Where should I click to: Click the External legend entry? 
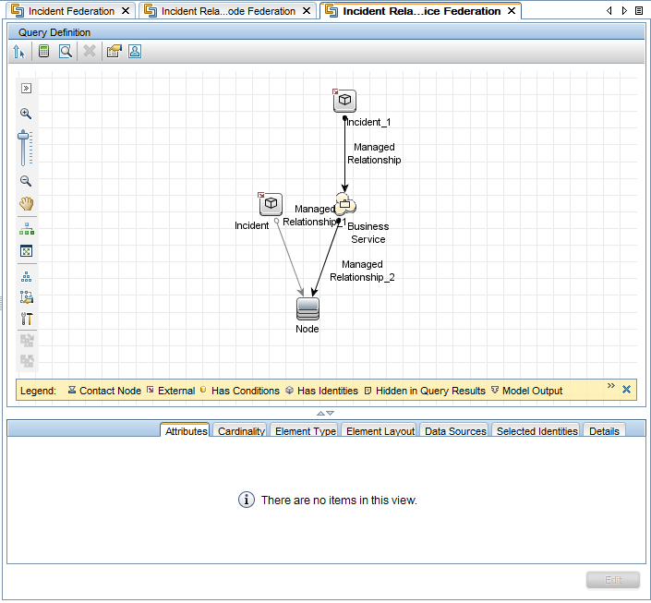click(x=171, y=391)
